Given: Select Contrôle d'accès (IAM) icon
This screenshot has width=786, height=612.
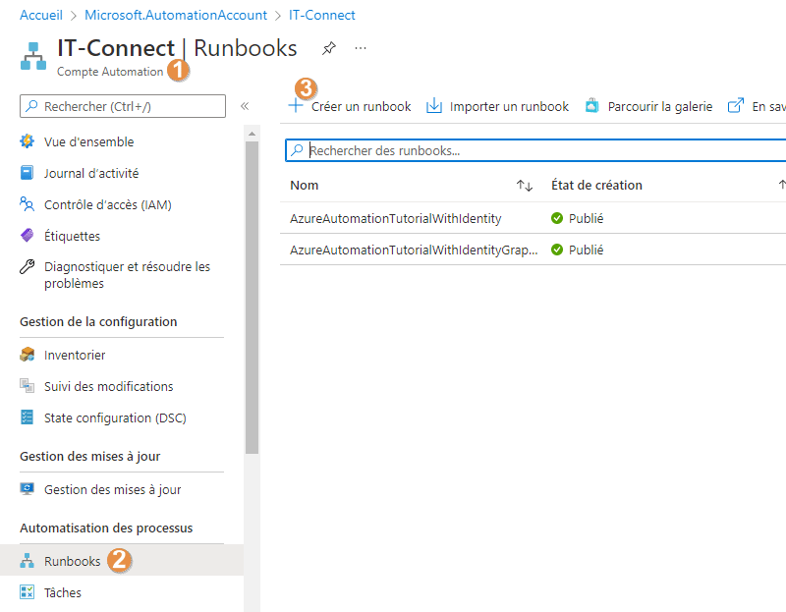Looking at the screenshot, I should click(28, 204).
